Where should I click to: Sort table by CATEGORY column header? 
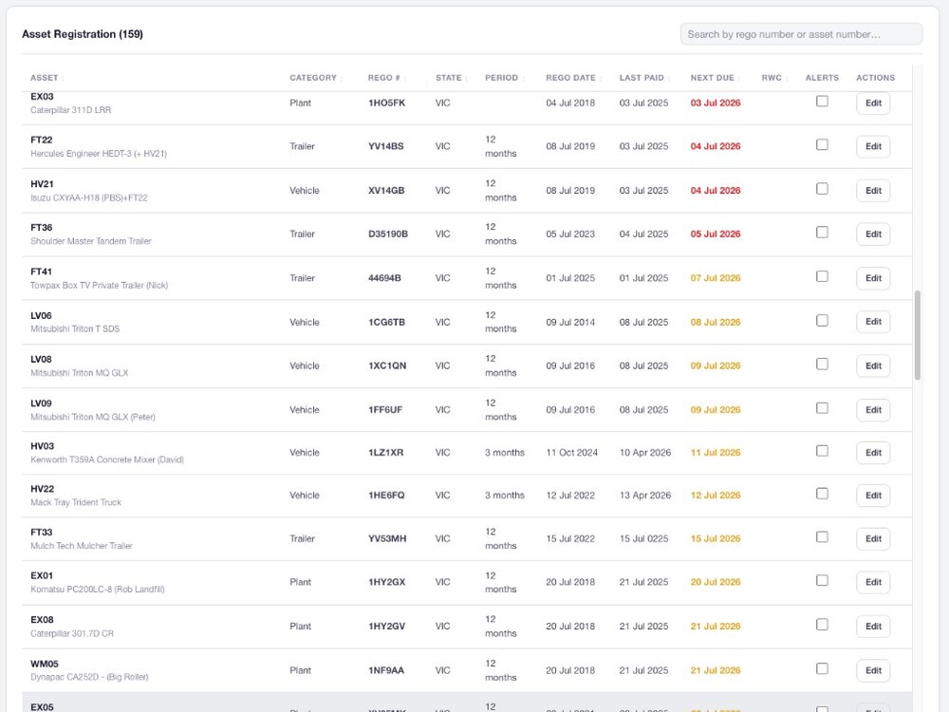point(316,78)
